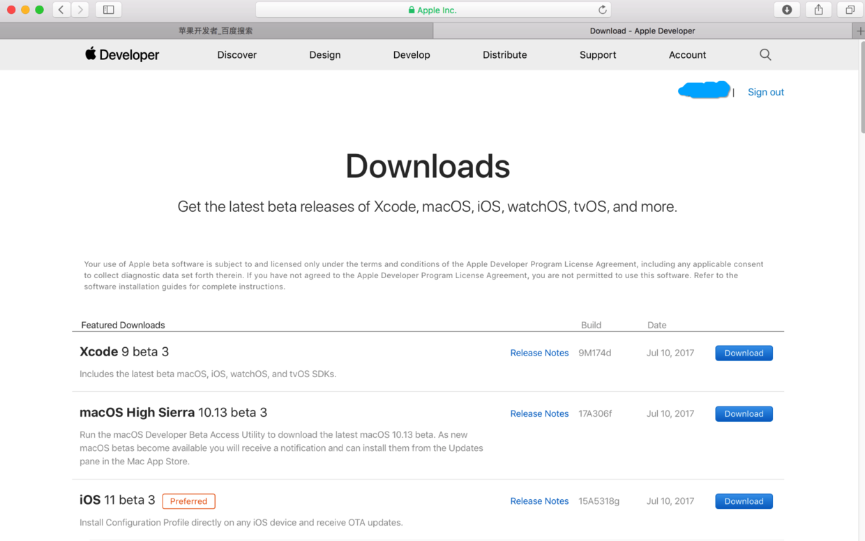Open a new tab with the plus button

coord(859,31)
